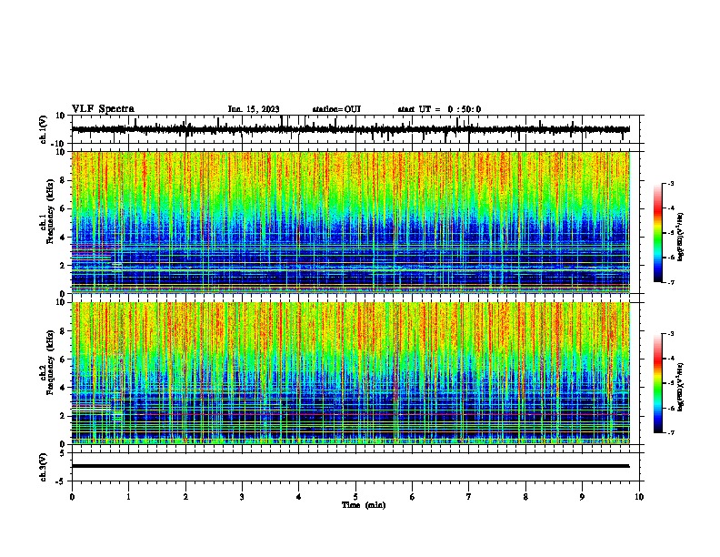Viewport: 720px width, 557px height.
Task: Click the "ch.1 Frequency (kHz)" axis label
Action: point(46,211)
